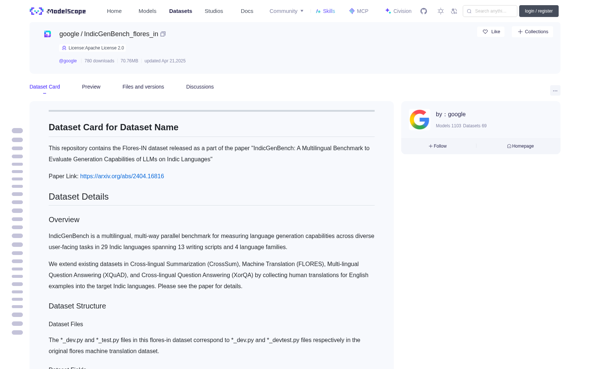
Task: Jump using first outline marker in sidebar
Action: click(x=17, y=131)
